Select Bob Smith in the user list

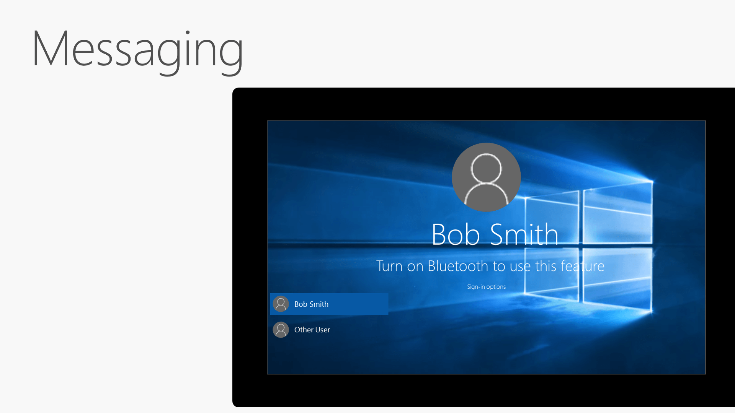click(x=329, y=304)
